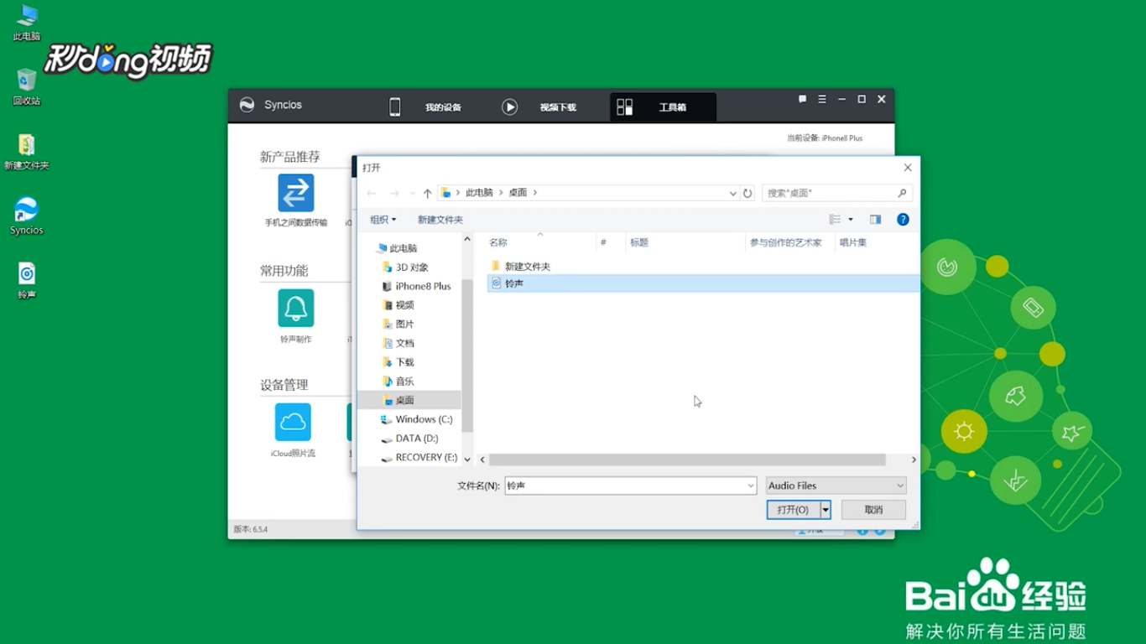Click the search magnifier icon

[903, 193]
